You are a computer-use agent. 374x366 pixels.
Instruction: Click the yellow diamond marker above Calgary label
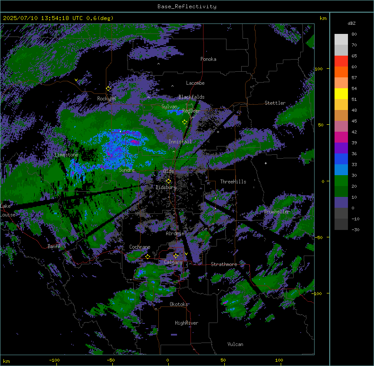tap(176, 256)
